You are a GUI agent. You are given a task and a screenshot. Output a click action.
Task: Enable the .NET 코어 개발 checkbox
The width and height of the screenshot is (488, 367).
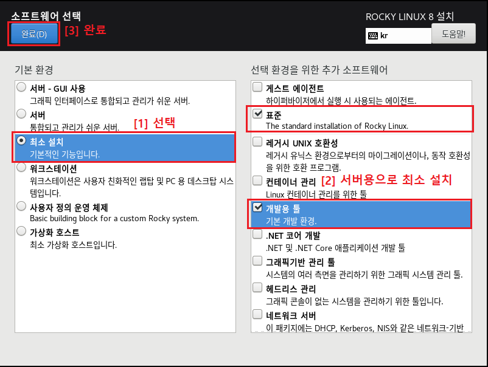pos(257,234)
